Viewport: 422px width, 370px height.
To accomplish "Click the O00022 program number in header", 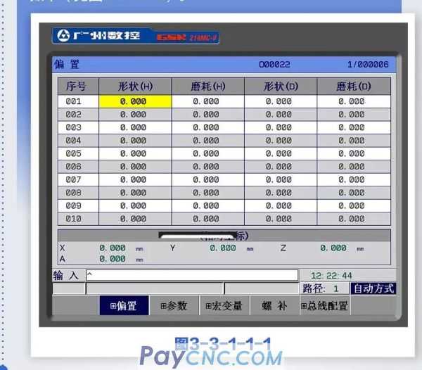I will pyautogui.click(x=274, y=65).
